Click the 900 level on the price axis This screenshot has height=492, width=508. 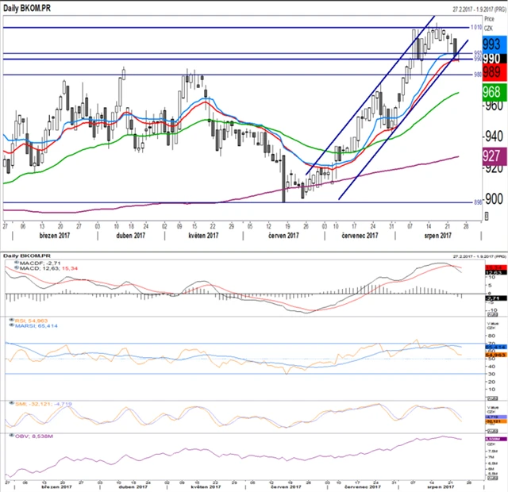click(x=492, y=199)
